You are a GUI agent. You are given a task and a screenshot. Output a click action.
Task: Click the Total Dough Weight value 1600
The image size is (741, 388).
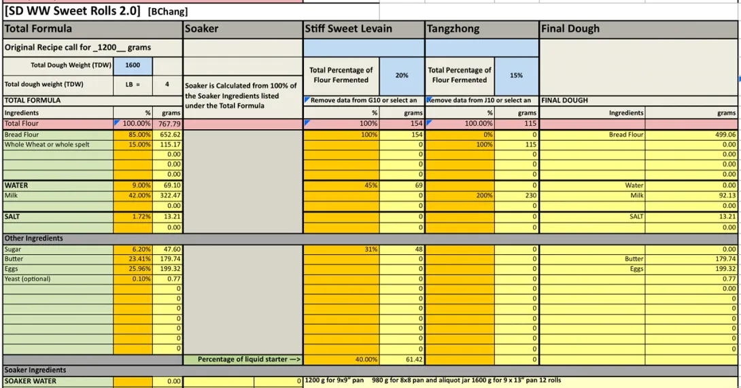click(133, 65)
